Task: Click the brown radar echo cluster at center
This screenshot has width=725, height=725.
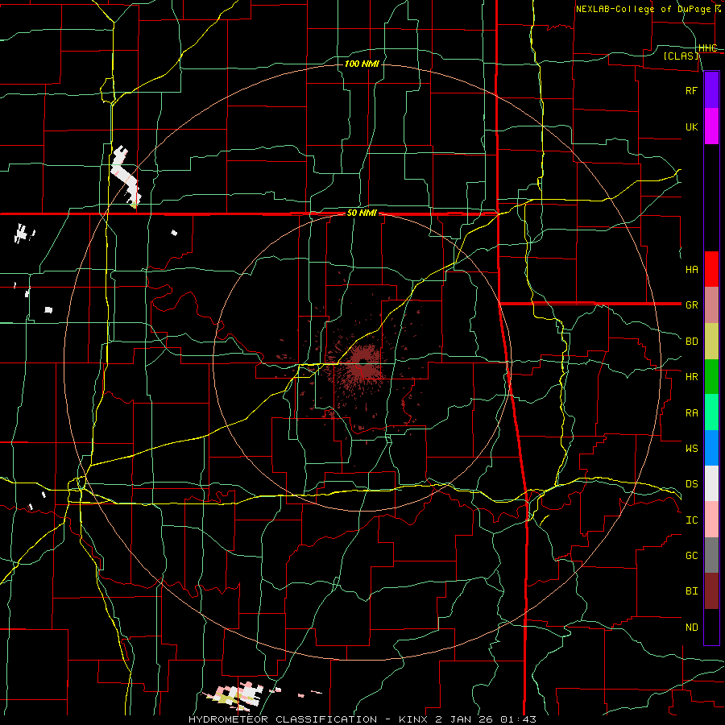Action: 364,363
